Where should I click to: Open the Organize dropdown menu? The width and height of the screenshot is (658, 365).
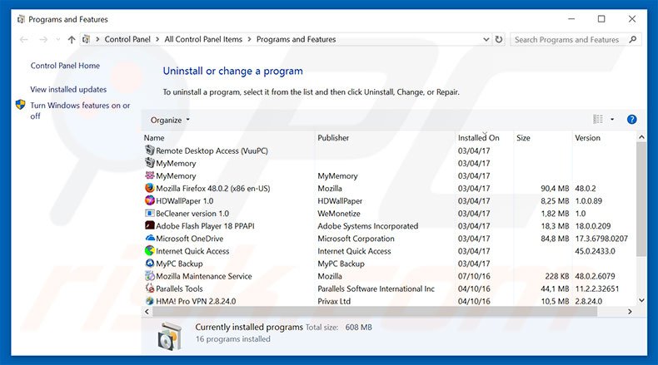[x=170, y=120]
